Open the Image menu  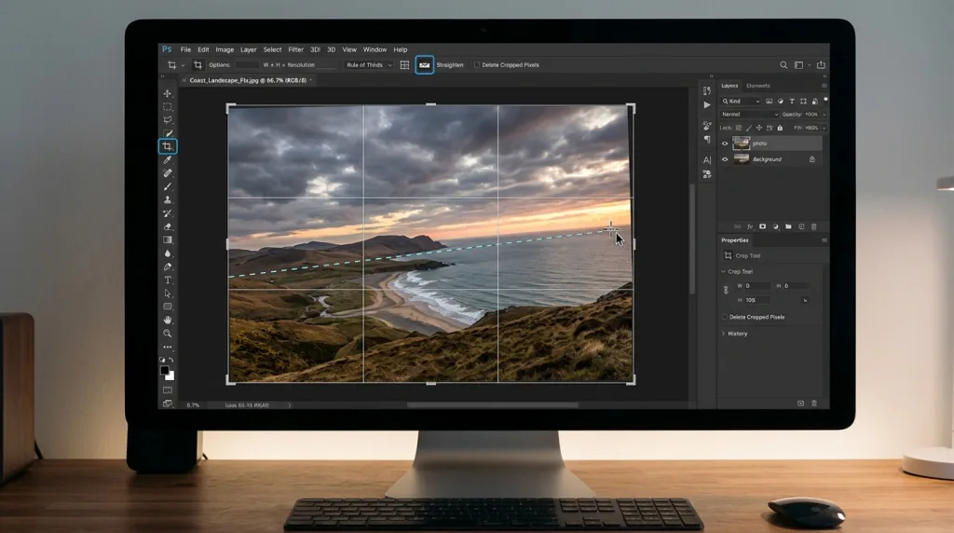pyautogui.click(x=225, y=50)
